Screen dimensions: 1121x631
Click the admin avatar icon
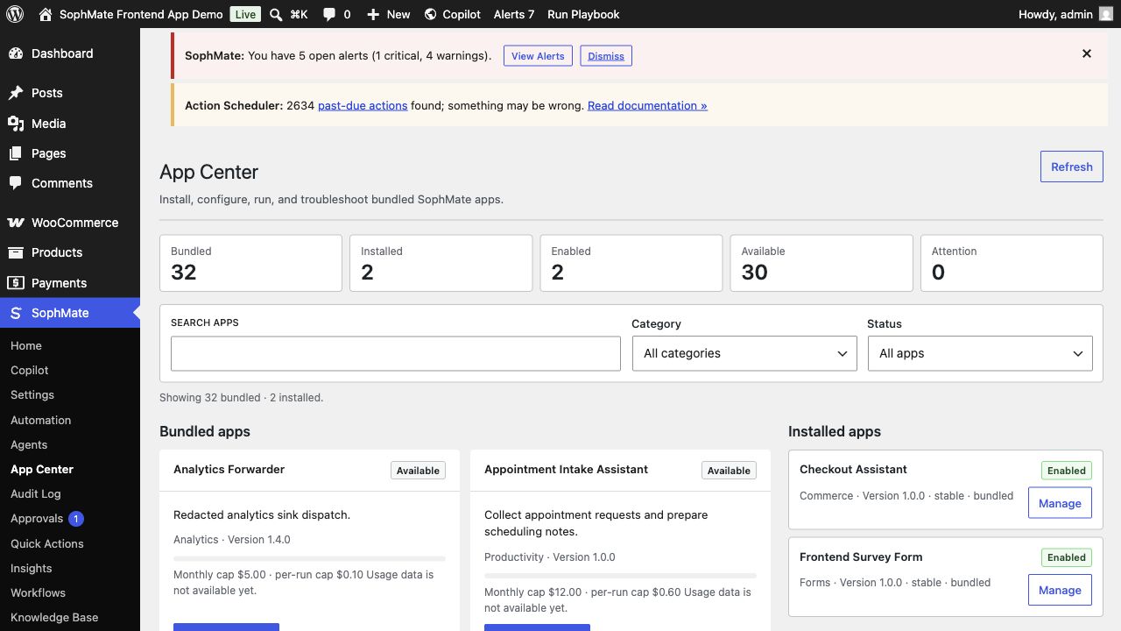[x=1106, y=14]
